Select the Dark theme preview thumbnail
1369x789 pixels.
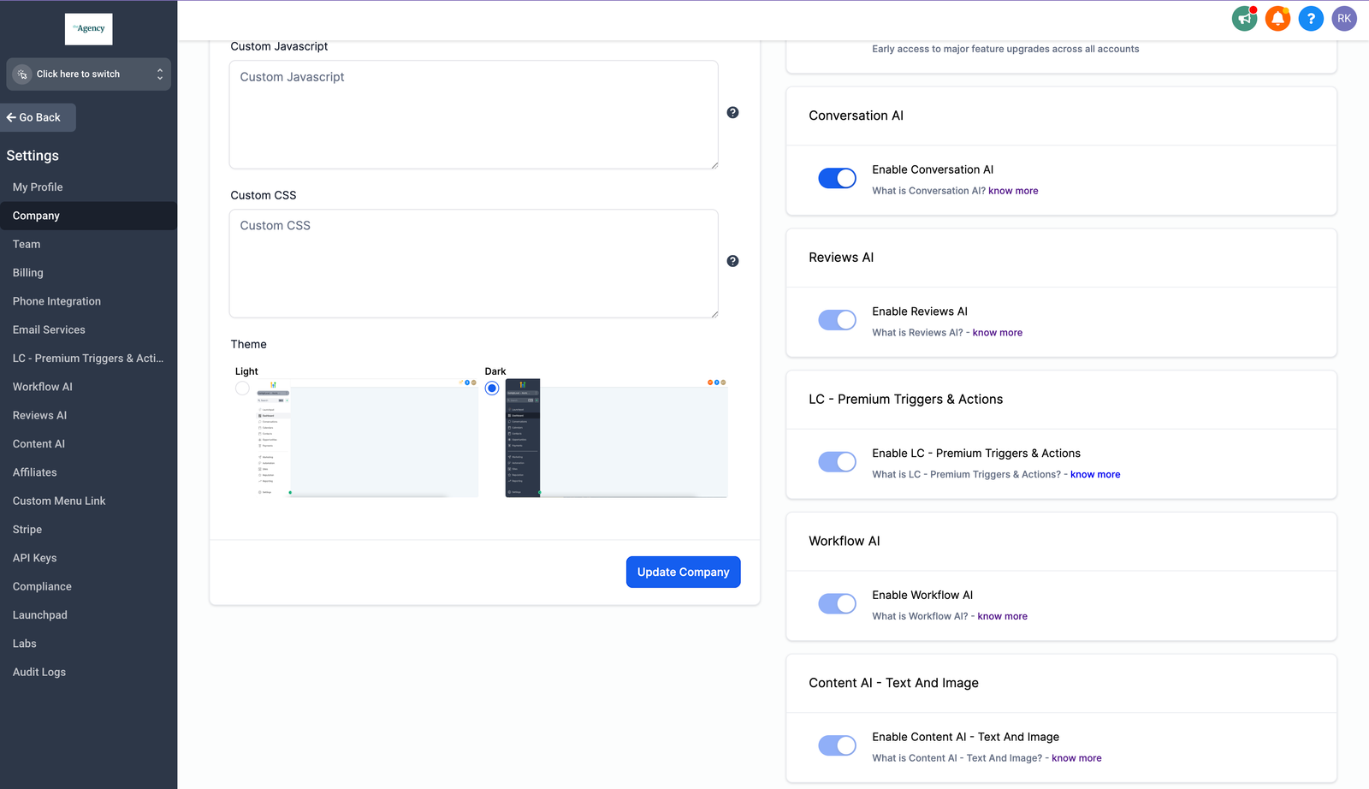tap(616, 437)
